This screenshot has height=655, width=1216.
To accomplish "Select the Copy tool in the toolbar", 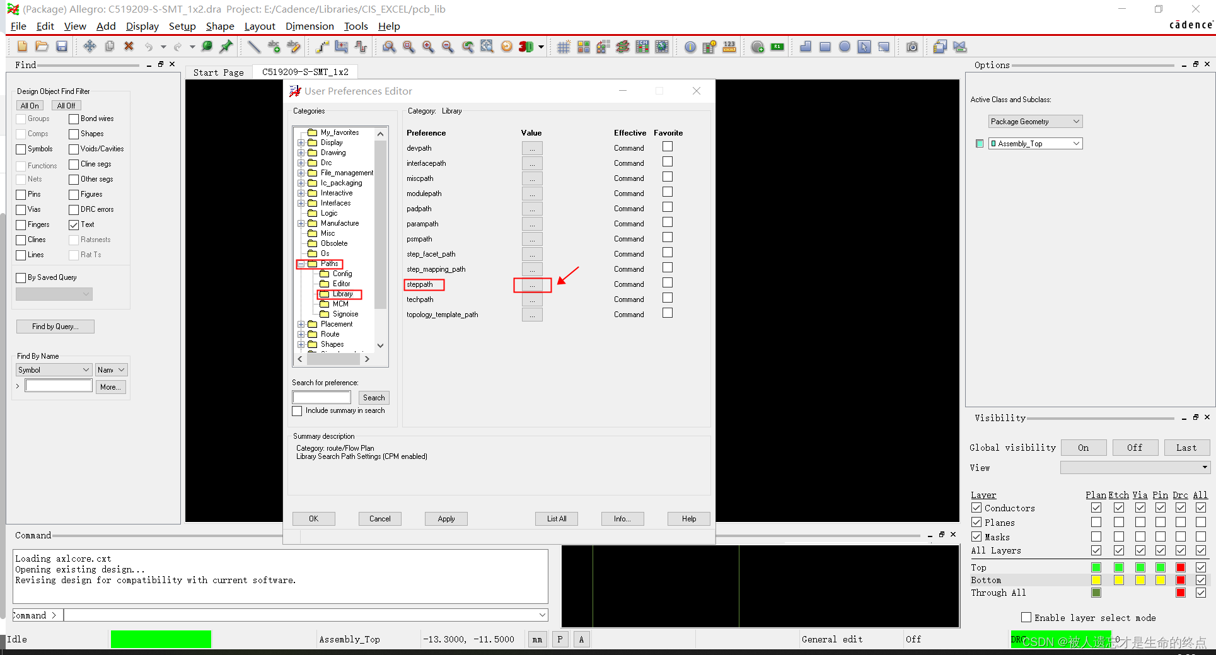I will pyautogui.click(x=109, y=47).
